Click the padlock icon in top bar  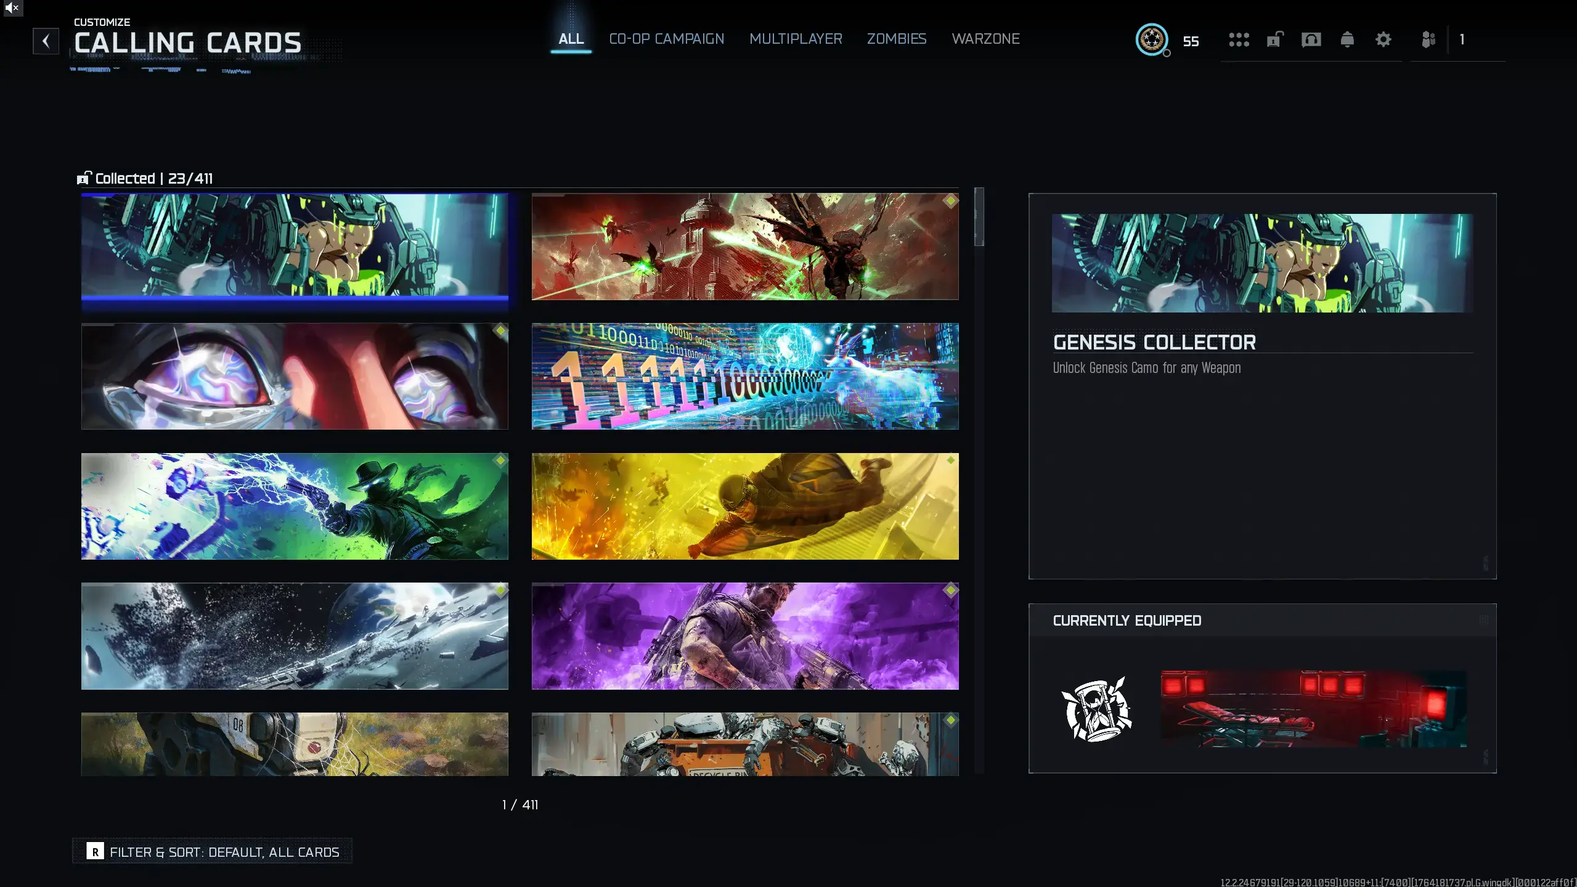(1274, 39)
